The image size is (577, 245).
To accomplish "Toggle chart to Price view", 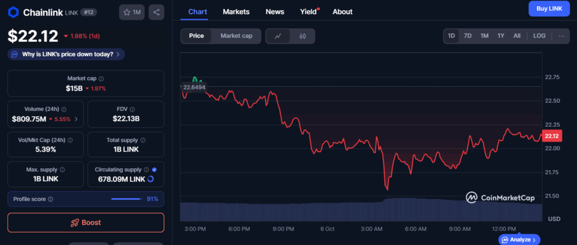I will [x=196, y=36].
